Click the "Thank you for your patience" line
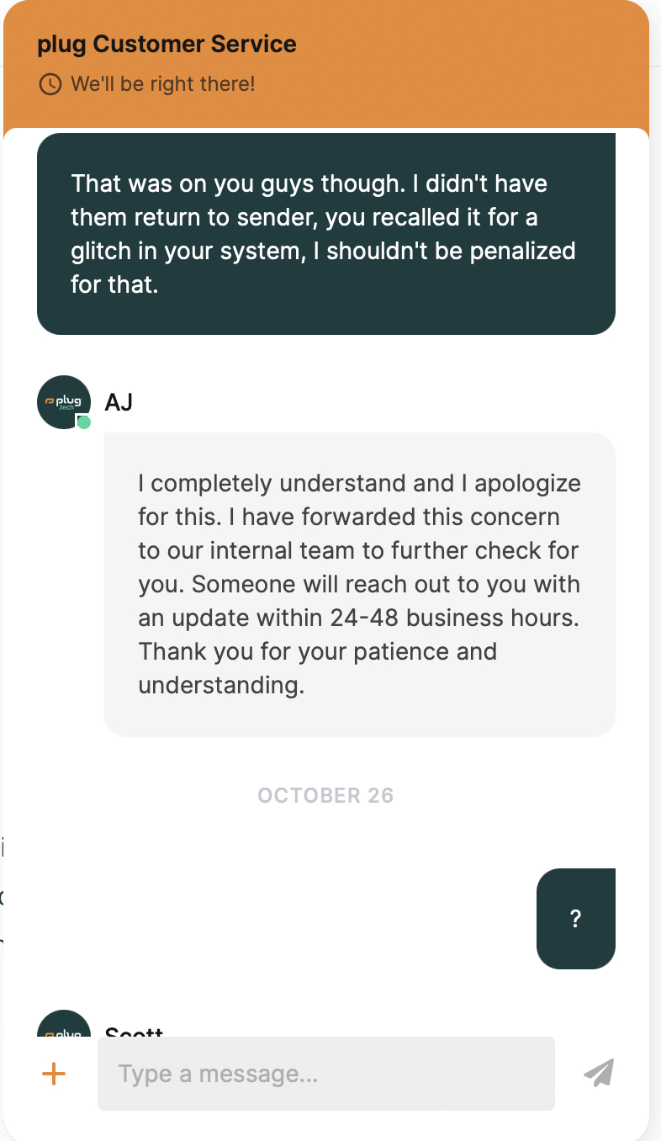661x1141 pixels. pos(317,651)
